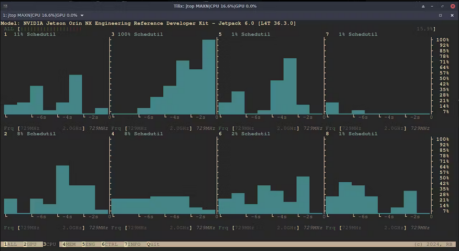
Task: Click CPU 8 '1% Schedutil' label
Action: pyautogui.click(x=358, y=134)
